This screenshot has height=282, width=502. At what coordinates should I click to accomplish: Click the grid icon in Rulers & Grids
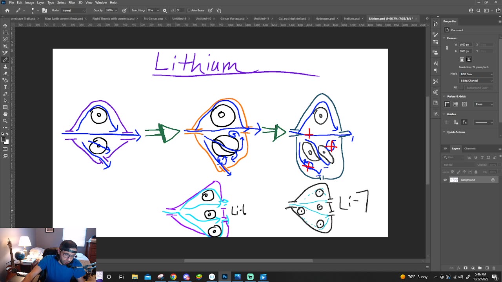click(x=456, y=104)
